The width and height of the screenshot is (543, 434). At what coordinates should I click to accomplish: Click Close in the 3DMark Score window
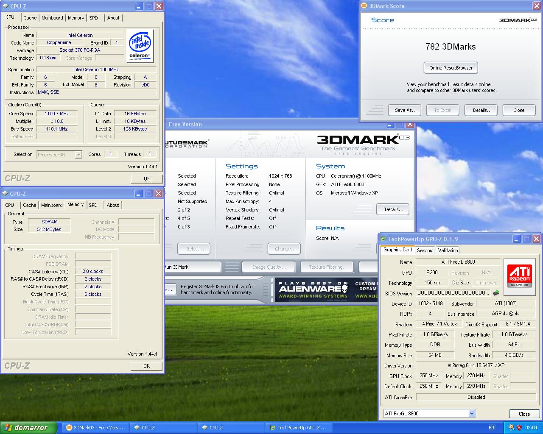coord(519,110)
